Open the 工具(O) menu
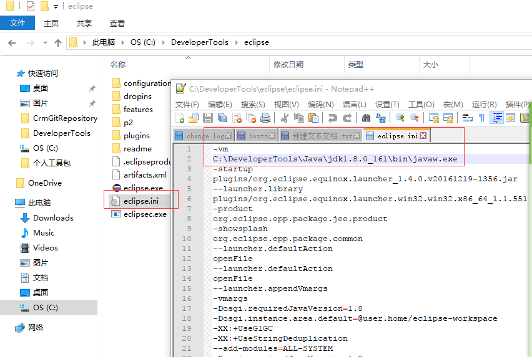The width and height of the screenshot is (532, 357). [421, 105]
